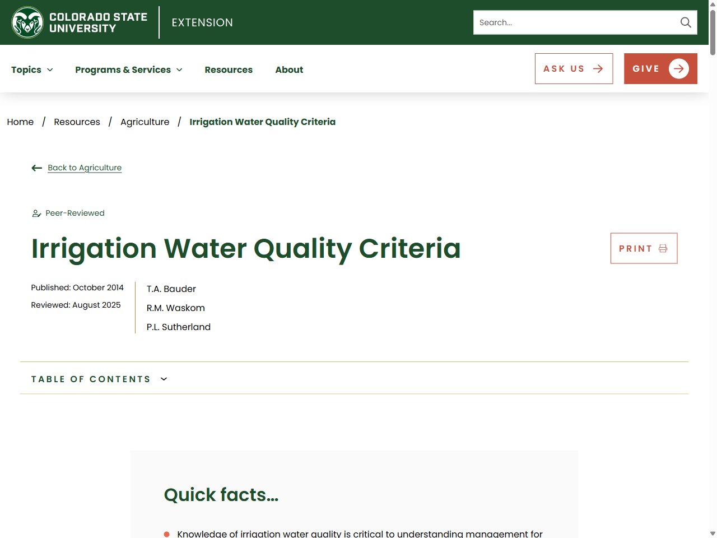Click the search magnifying glass icon
The width and height of the screenshot is (717, 538).
coord(686,22)
